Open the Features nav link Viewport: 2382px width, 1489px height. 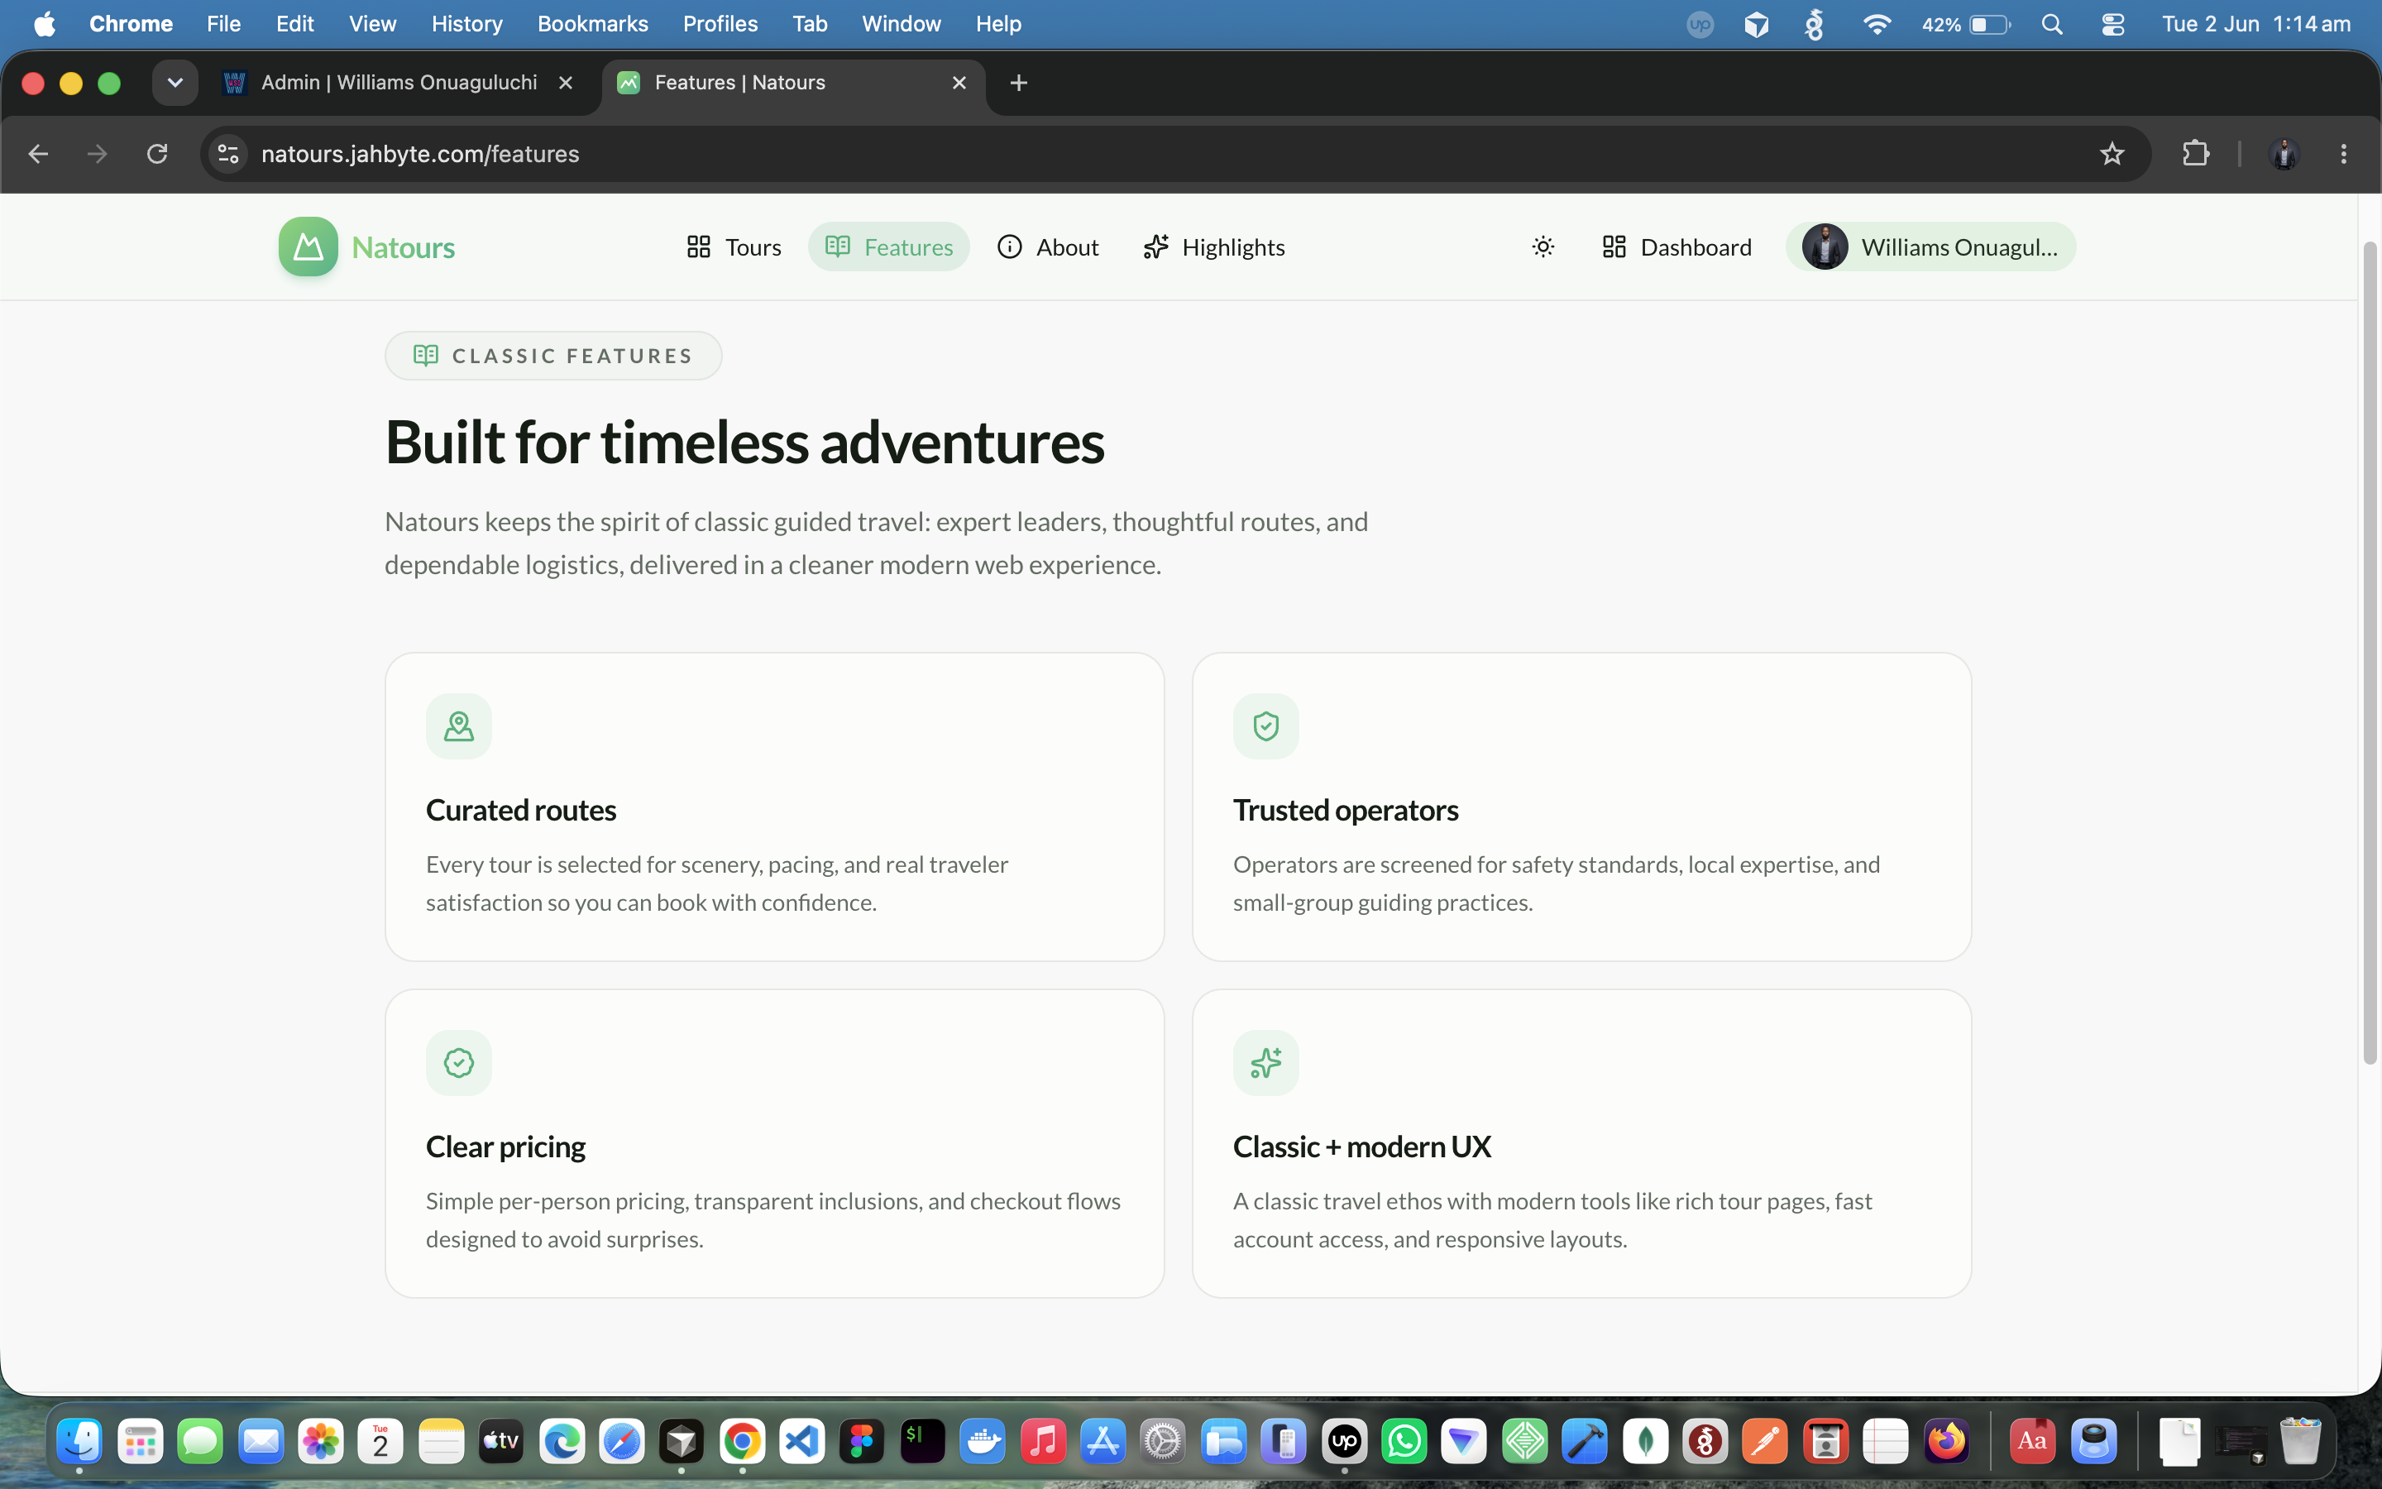tap(889, 247)
